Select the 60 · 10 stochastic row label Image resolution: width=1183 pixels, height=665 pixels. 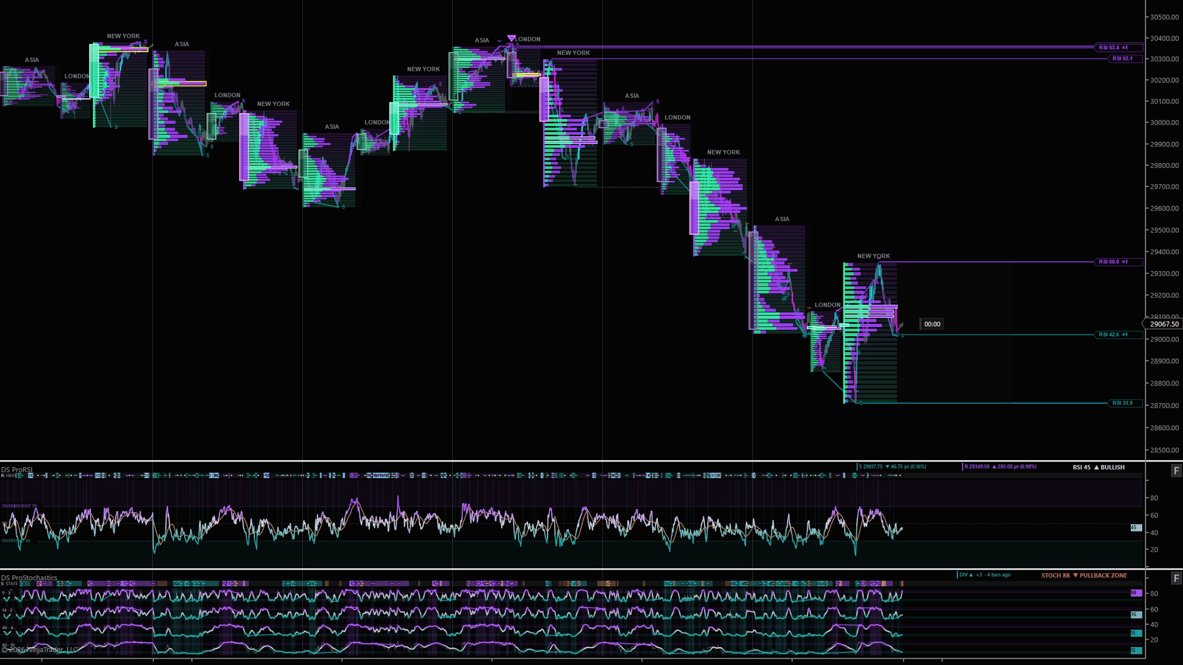pyautogui.click(x=8, y=645)
